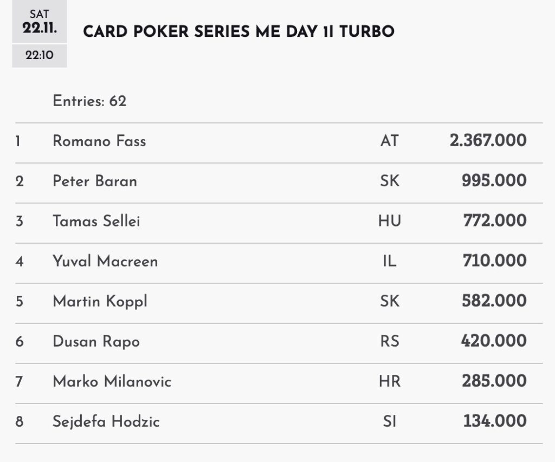This screenshot has height=462, width=555.
Task: Click the player name Romano Fass
Action: point(99,141)
